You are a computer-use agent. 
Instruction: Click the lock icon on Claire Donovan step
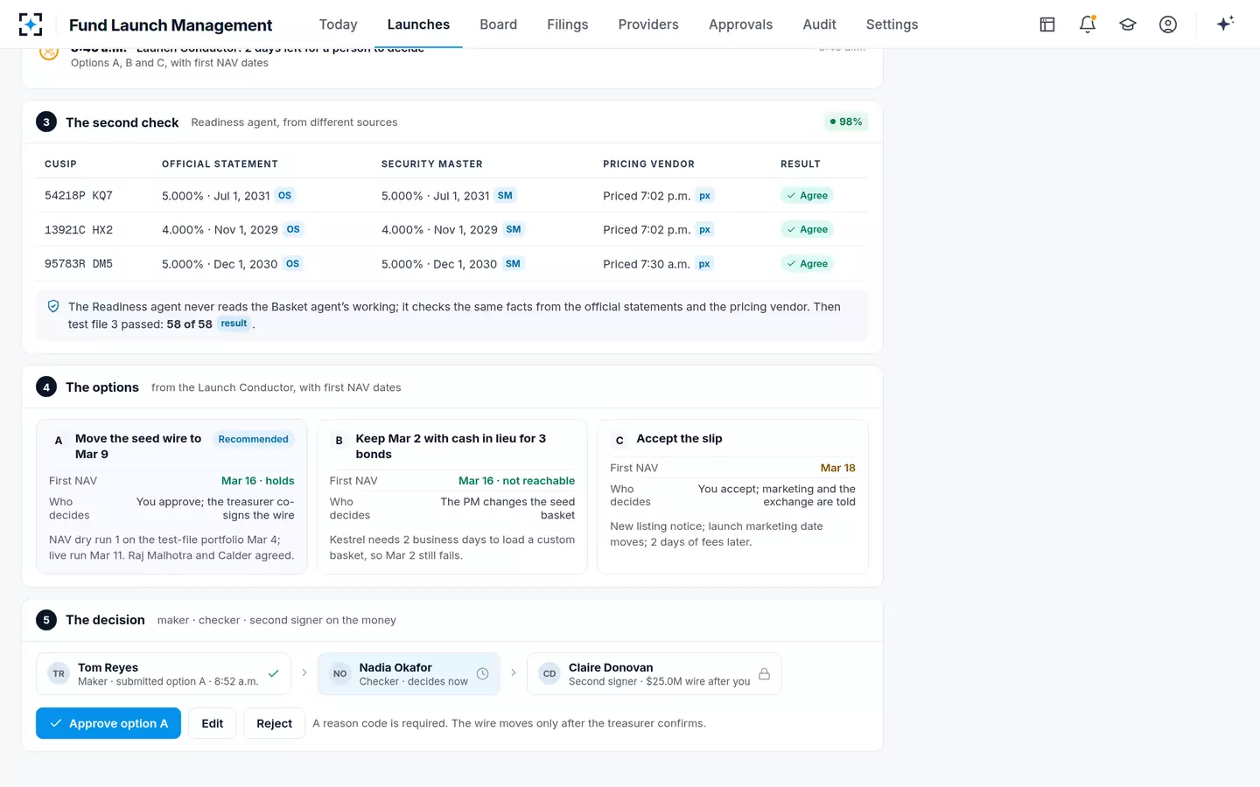tap(764, 674)
